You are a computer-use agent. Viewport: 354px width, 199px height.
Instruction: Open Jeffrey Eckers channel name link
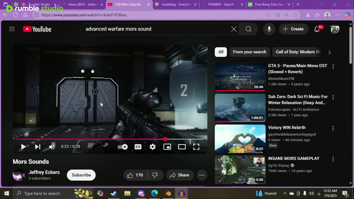coord(44,172)
